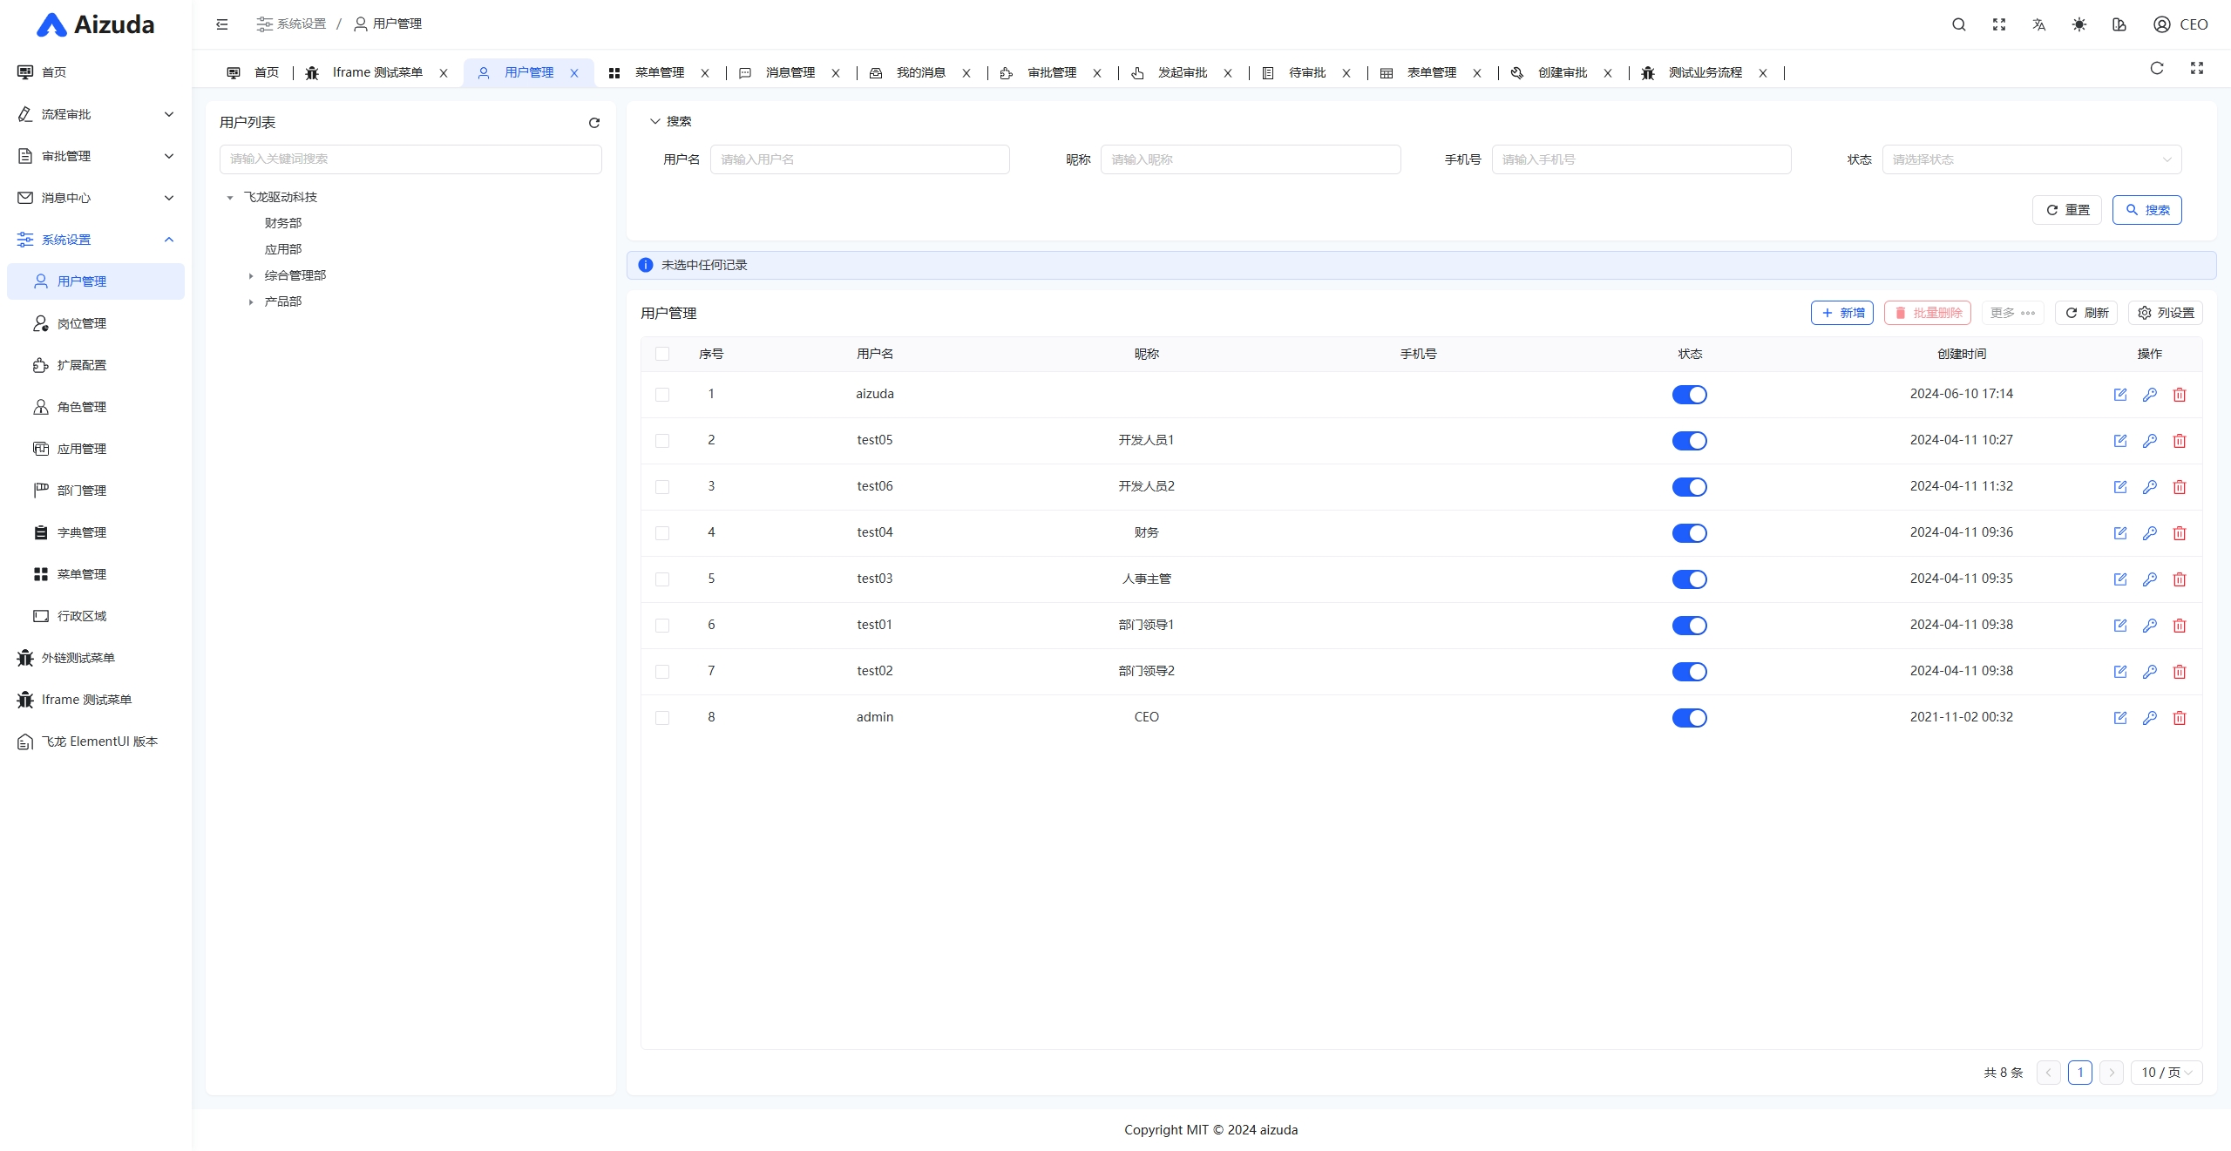Refresh the user list tree panel
This screenshot has height=1151, width=2231.
click(x=594, y=123)
